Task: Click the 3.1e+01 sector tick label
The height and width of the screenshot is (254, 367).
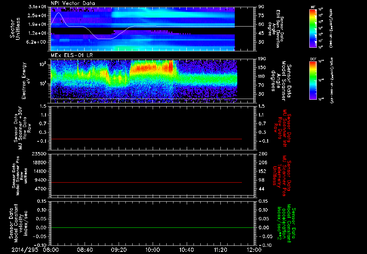Action: [x=37, y=6]
